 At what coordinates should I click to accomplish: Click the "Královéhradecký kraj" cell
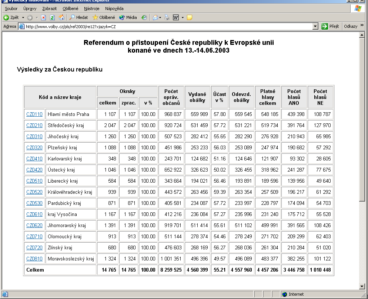coord(71,192)
